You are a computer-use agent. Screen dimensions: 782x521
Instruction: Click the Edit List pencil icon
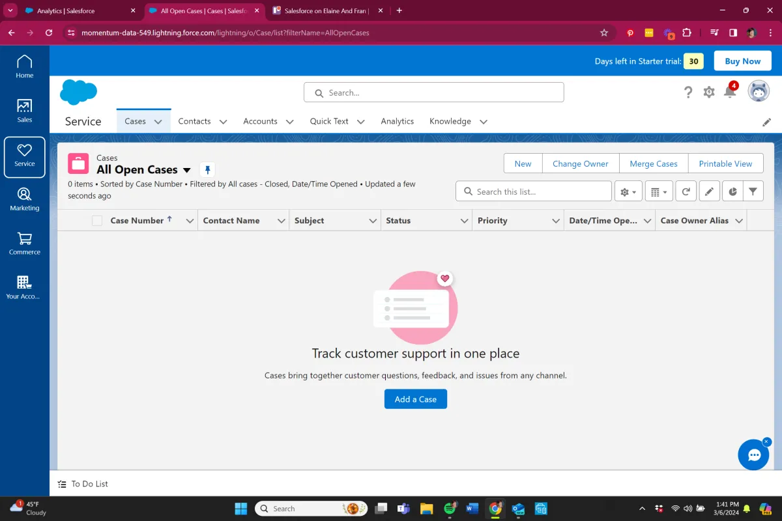[709, 191]
